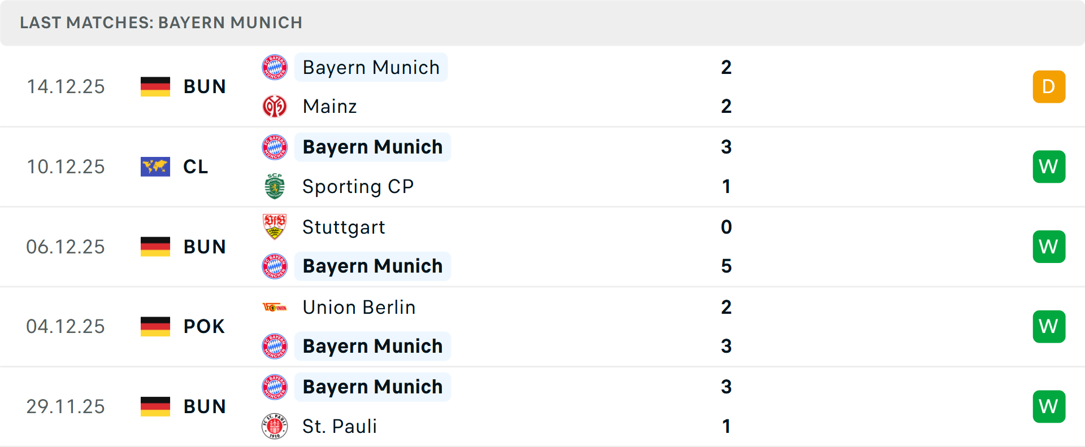Open the Stuttgart team link
The height and width of the screenshot is (447, 1085).
tap(344, 227)
